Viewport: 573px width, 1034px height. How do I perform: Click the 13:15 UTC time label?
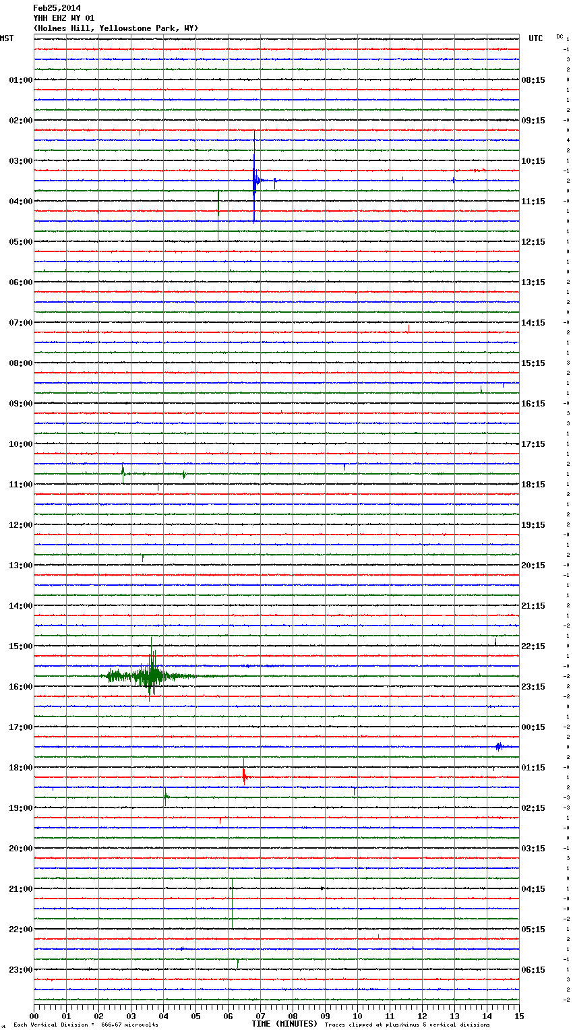pos(533,282)
